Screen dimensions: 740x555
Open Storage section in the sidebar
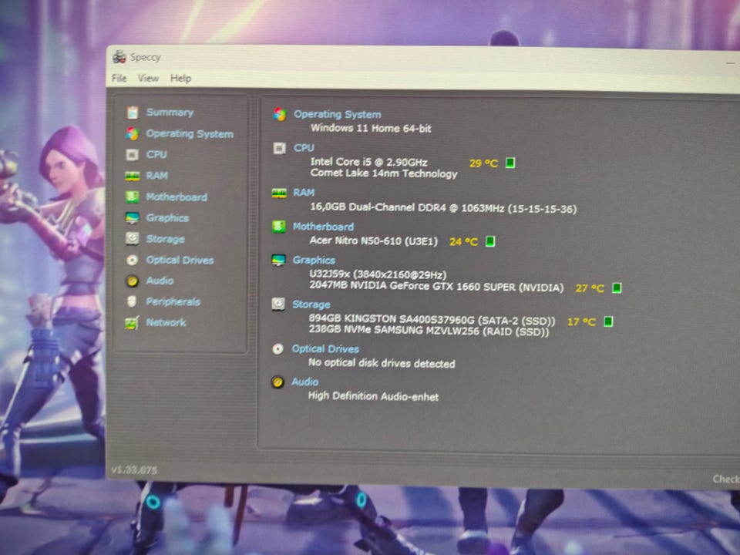[x=165, y=239]
